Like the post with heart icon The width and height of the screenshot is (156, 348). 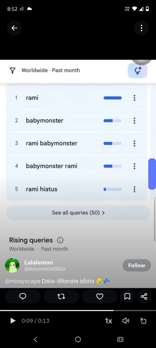(100, 296)
